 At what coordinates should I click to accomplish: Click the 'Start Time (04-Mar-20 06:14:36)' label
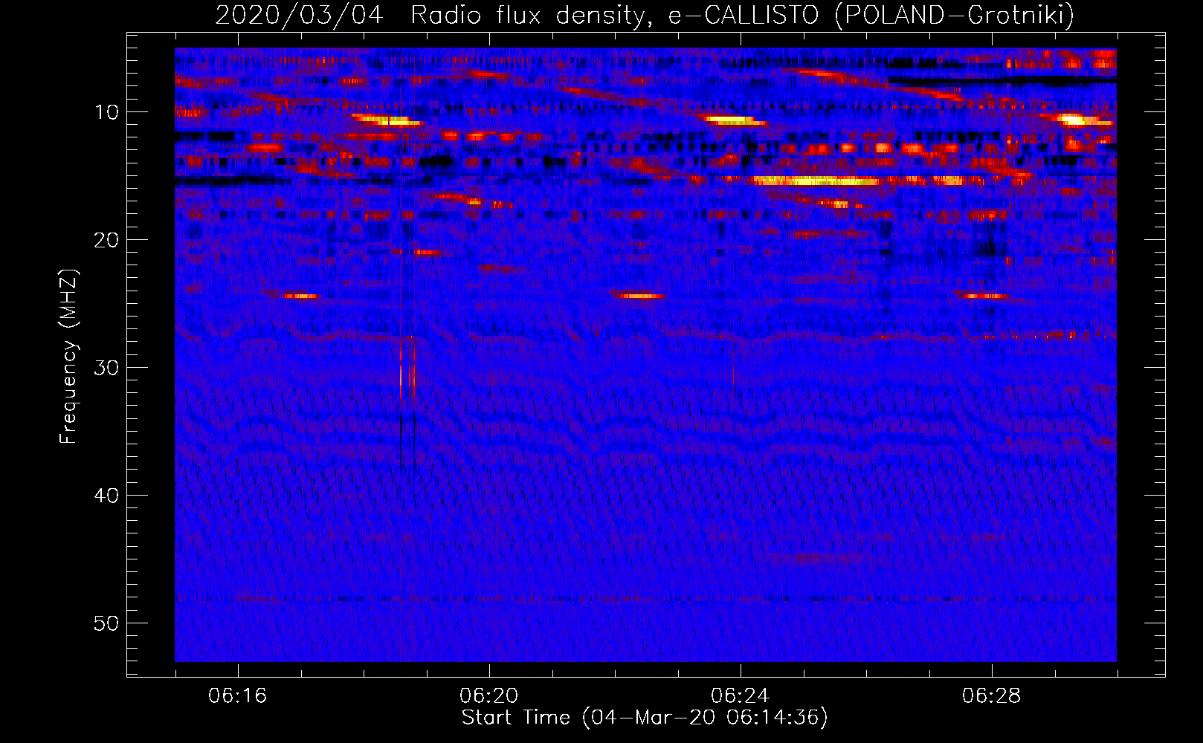pyautogui.click(x=645, y=718)
